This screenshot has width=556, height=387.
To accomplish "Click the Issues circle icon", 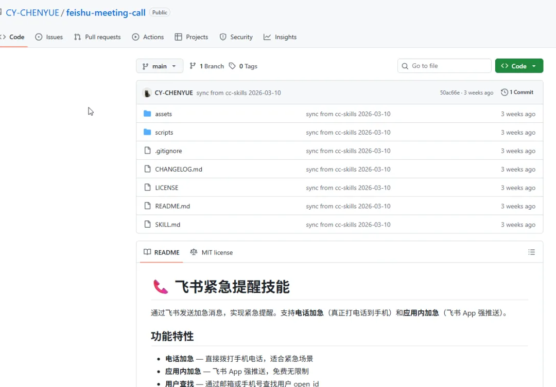I will point(39,37).
